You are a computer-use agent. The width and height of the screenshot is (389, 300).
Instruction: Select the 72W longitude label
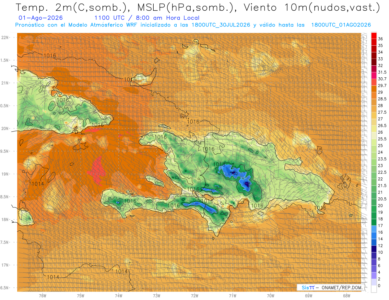click(x=194, y=296)
